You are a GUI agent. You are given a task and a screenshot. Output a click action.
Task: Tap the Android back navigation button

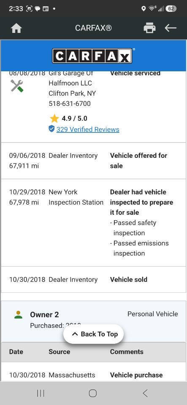pos(145,393)
